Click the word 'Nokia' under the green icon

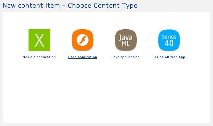27,57
